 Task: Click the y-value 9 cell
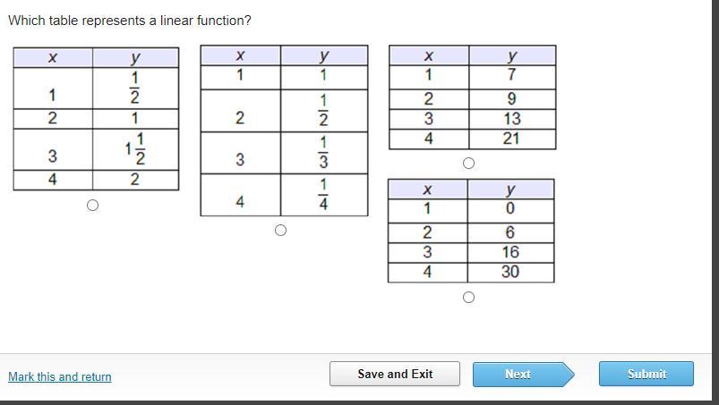point(511,99)
